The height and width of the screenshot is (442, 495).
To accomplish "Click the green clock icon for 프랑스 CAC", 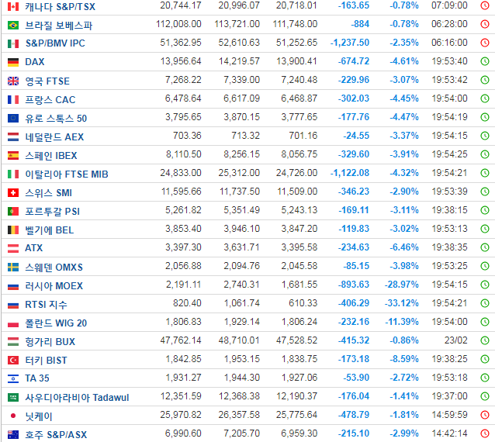I will 485,98.
